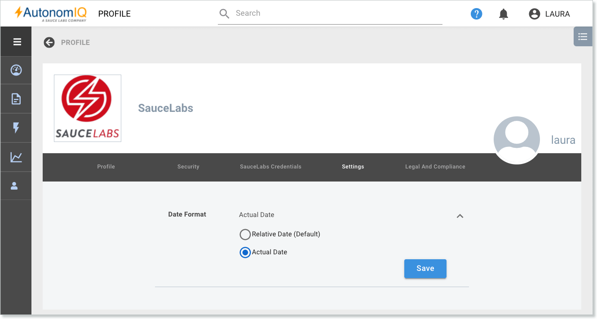Click the search magnifier icon
Image resolution: width=597 pixels, height=319 pixels.
tap(224, 13)
